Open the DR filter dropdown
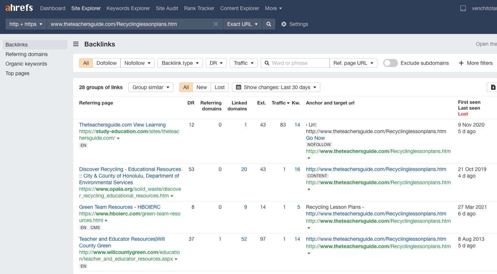The image size is (497, 274). pyautogui.click(x=216, y=63)
